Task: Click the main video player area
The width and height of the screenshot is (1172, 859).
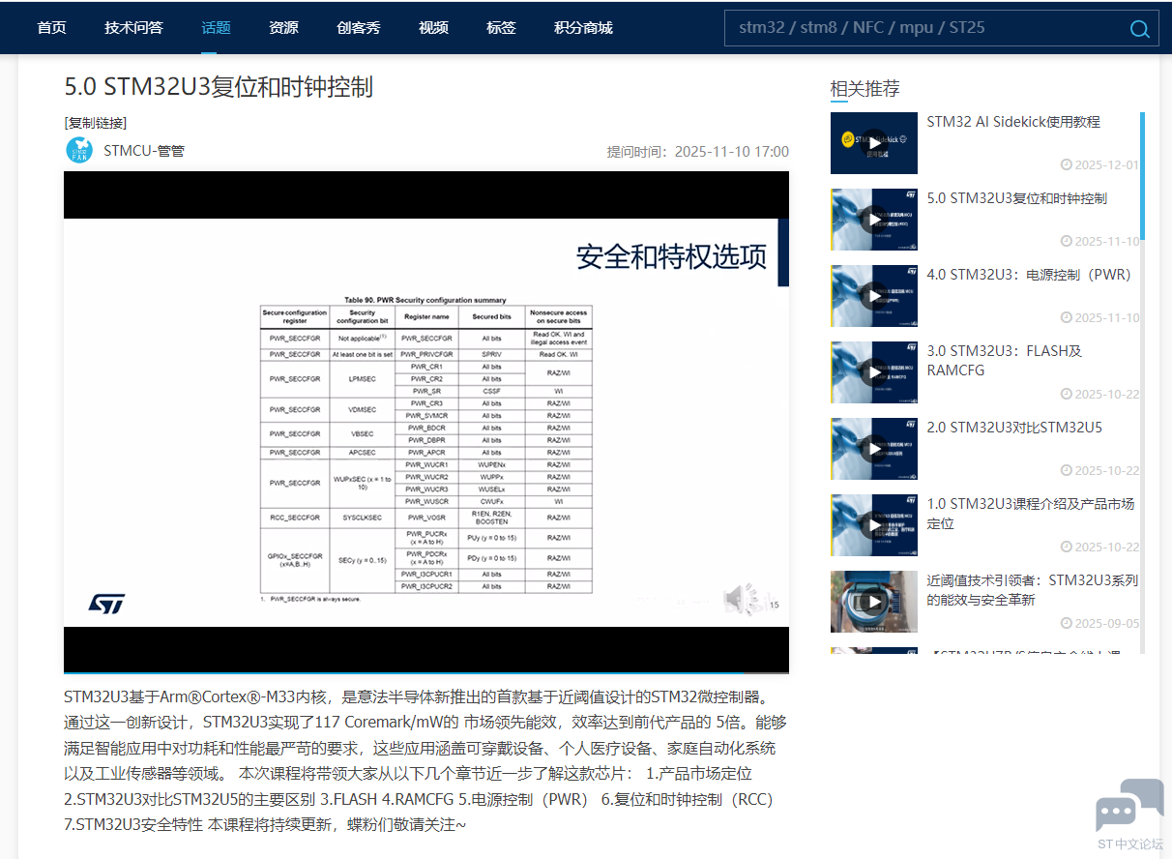Action: [x=426, y=422]
